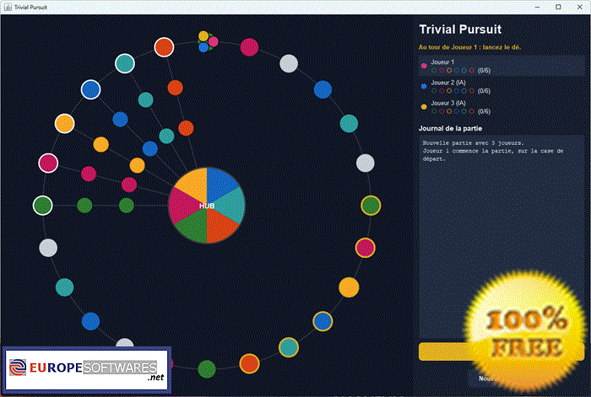591x397 pixels.
Task: Click the yellow-ringed red board space
Action: tap(250, 364)
